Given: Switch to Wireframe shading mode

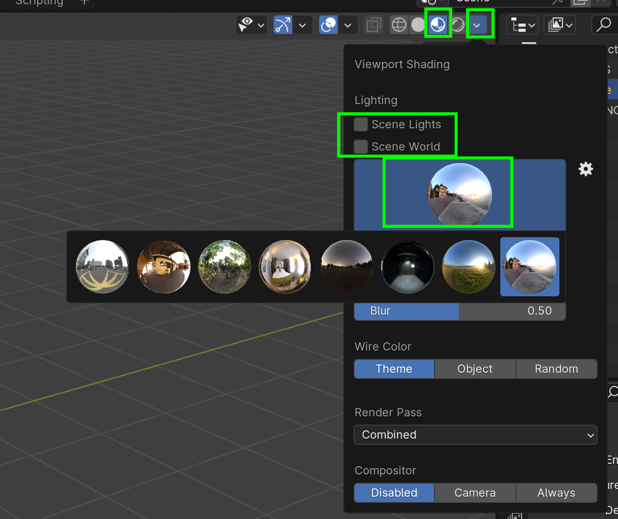Looking at the screenshot, I should click(399, 25).
